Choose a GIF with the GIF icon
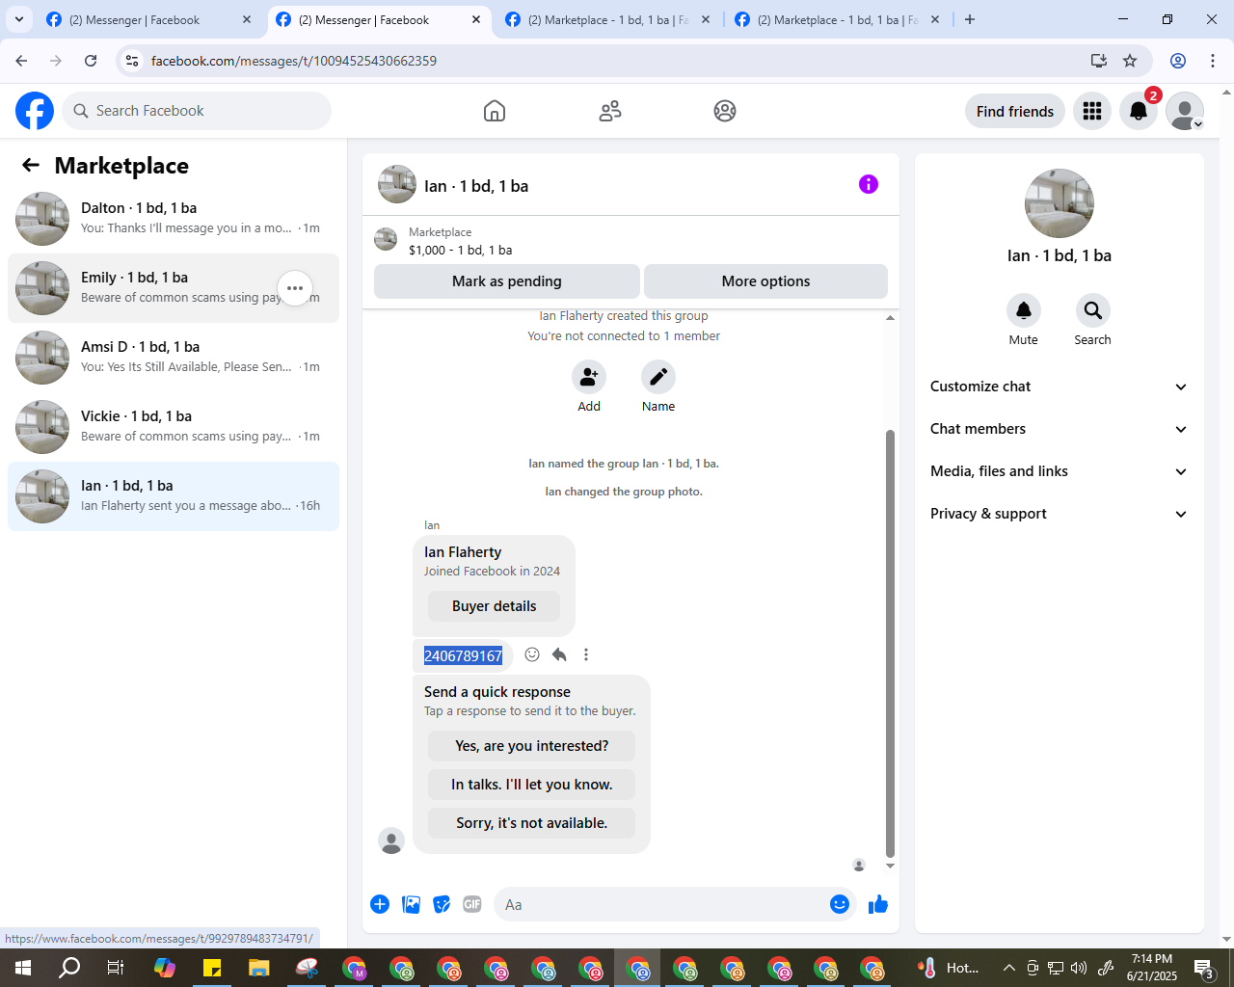Image resolution: width=1234 pixels, height=987 pixels. click(x=472, y=904)
